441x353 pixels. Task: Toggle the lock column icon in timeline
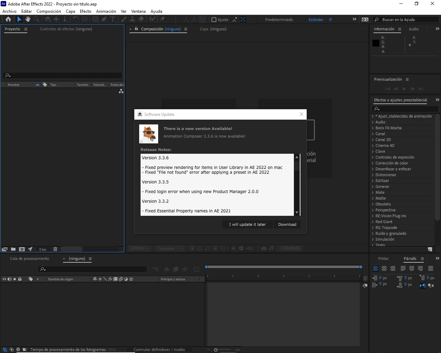click(x=20, y=279)
